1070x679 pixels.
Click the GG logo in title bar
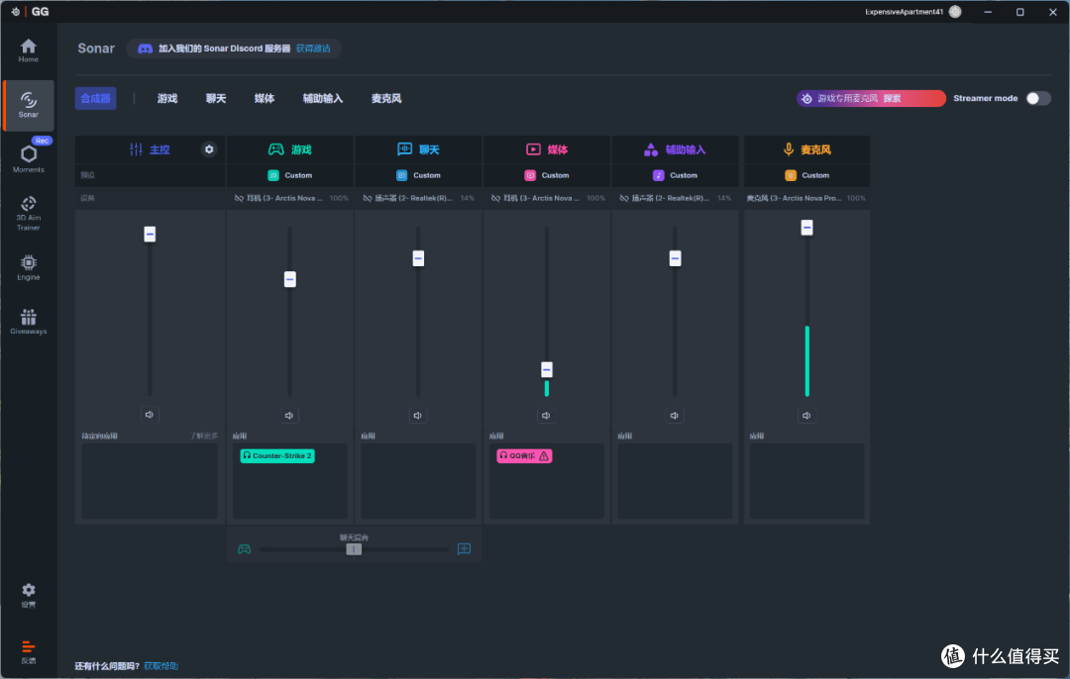[41, 12]
